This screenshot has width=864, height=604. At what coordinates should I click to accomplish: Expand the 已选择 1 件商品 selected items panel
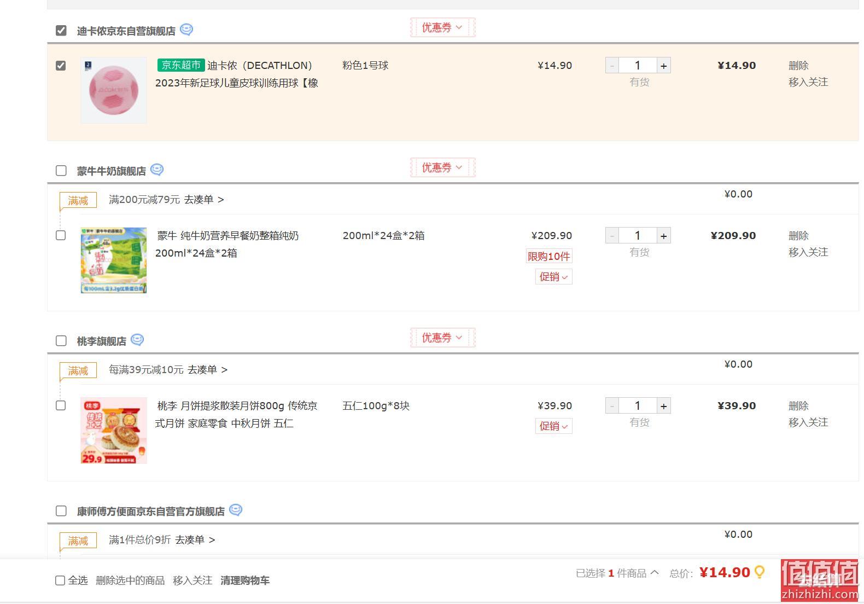coord(617,573)
